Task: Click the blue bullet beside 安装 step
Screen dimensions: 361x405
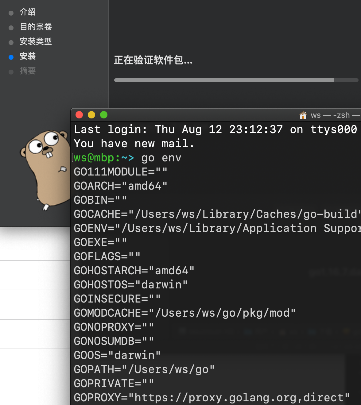Action: tap(11, 57)
